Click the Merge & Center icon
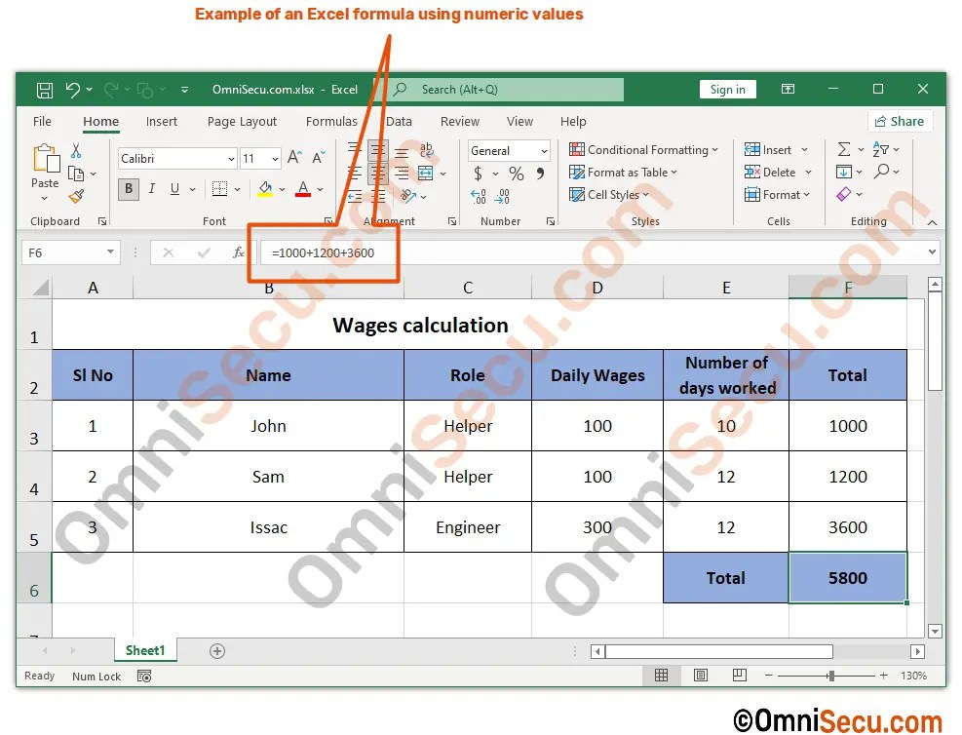This screenshot has height=735, width=962. (425, 173)
